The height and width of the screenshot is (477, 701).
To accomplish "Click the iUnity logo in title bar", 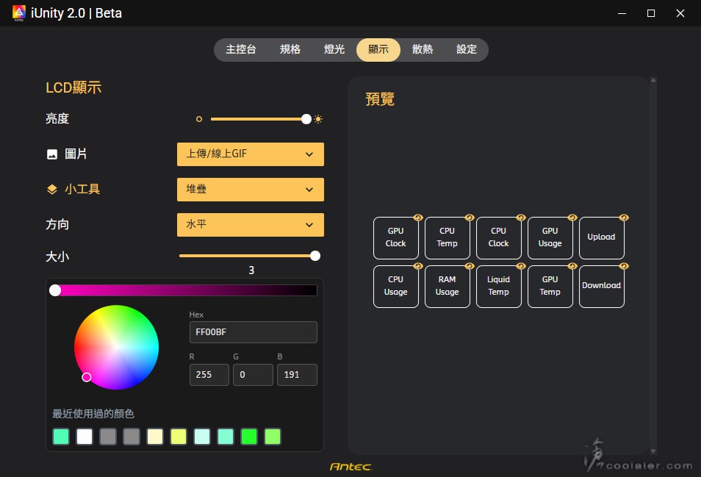I will 19,13.
